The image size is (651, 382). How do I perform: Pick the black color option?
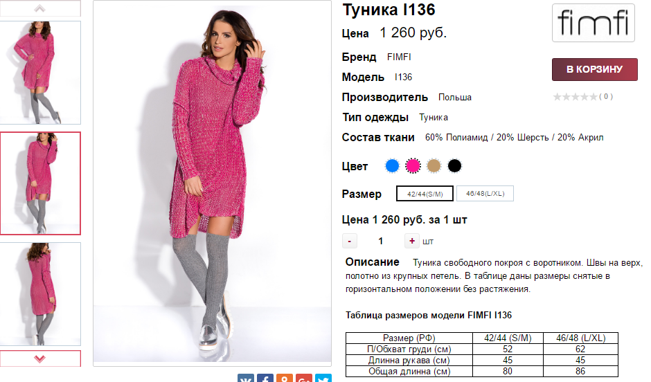pyautogui.click(x=454, y=166)
